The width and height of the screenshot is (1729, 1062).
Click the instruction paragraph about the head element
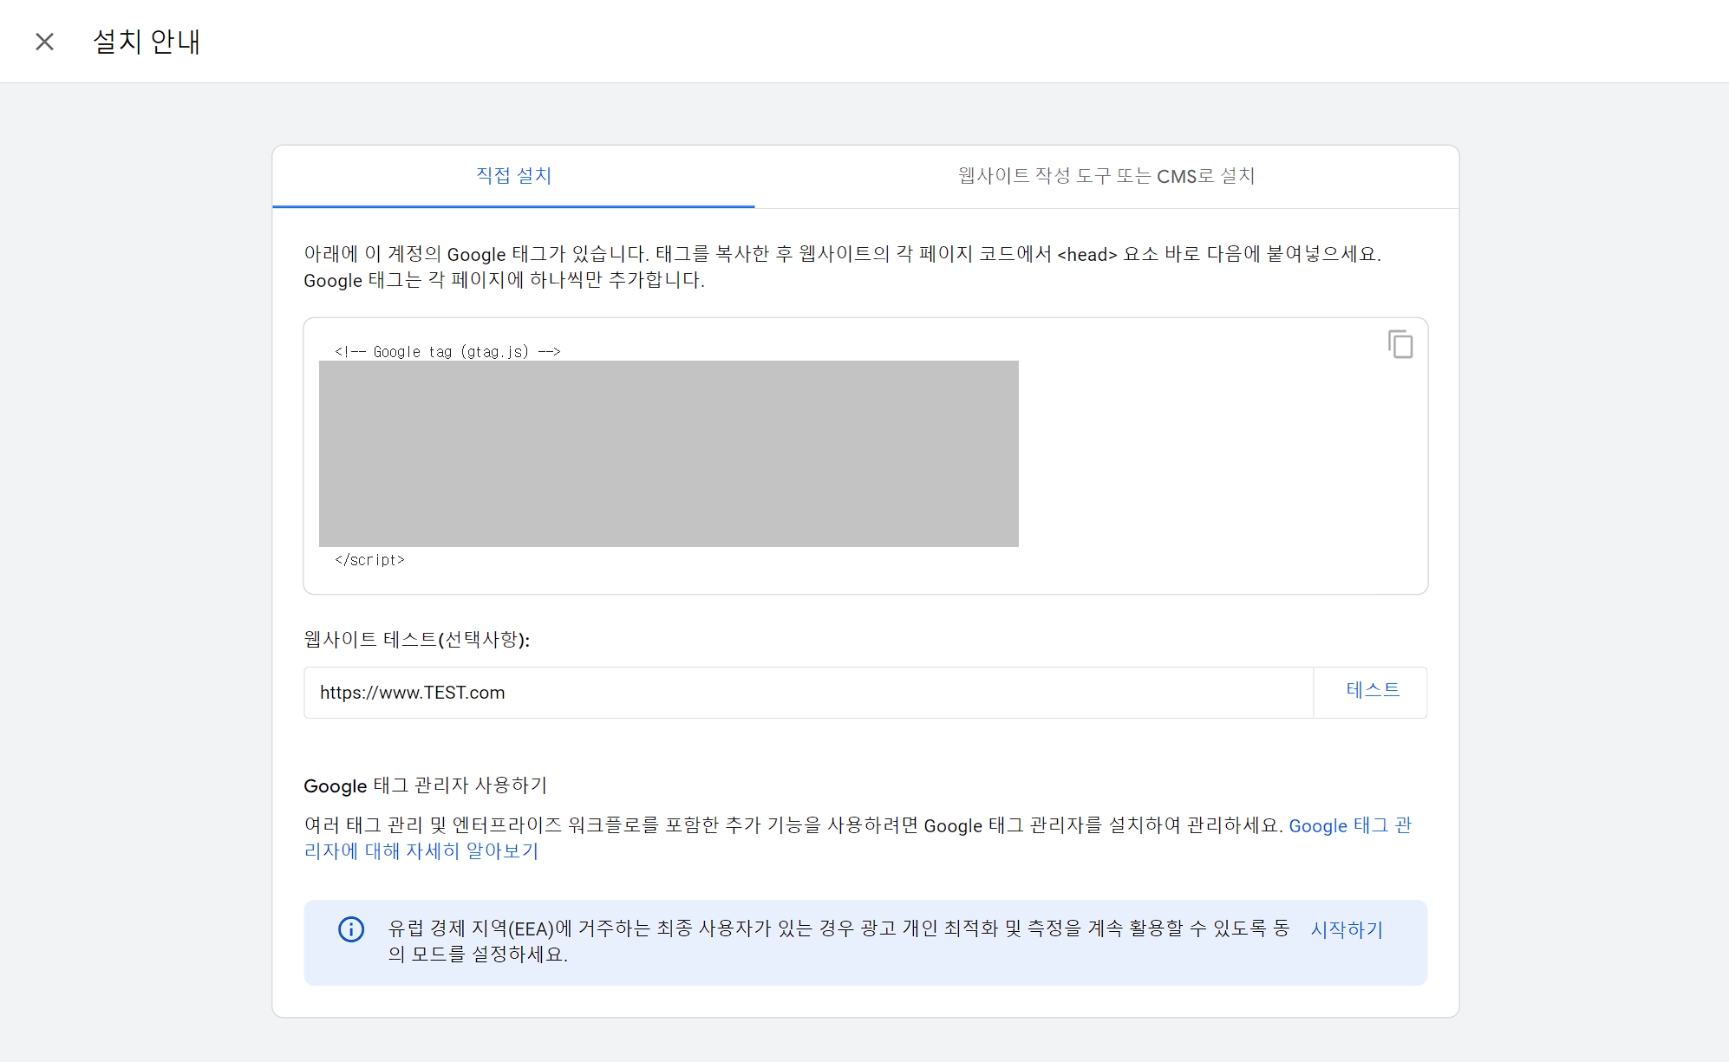[x=842, y=267]
